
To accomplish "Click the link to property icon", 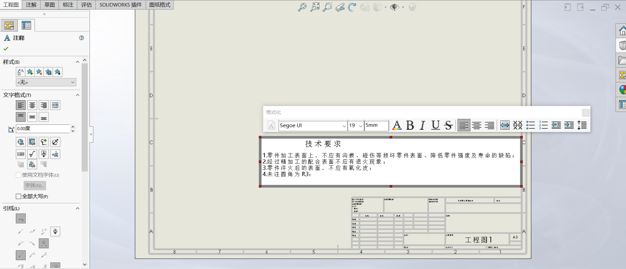I will coord(32,142).
